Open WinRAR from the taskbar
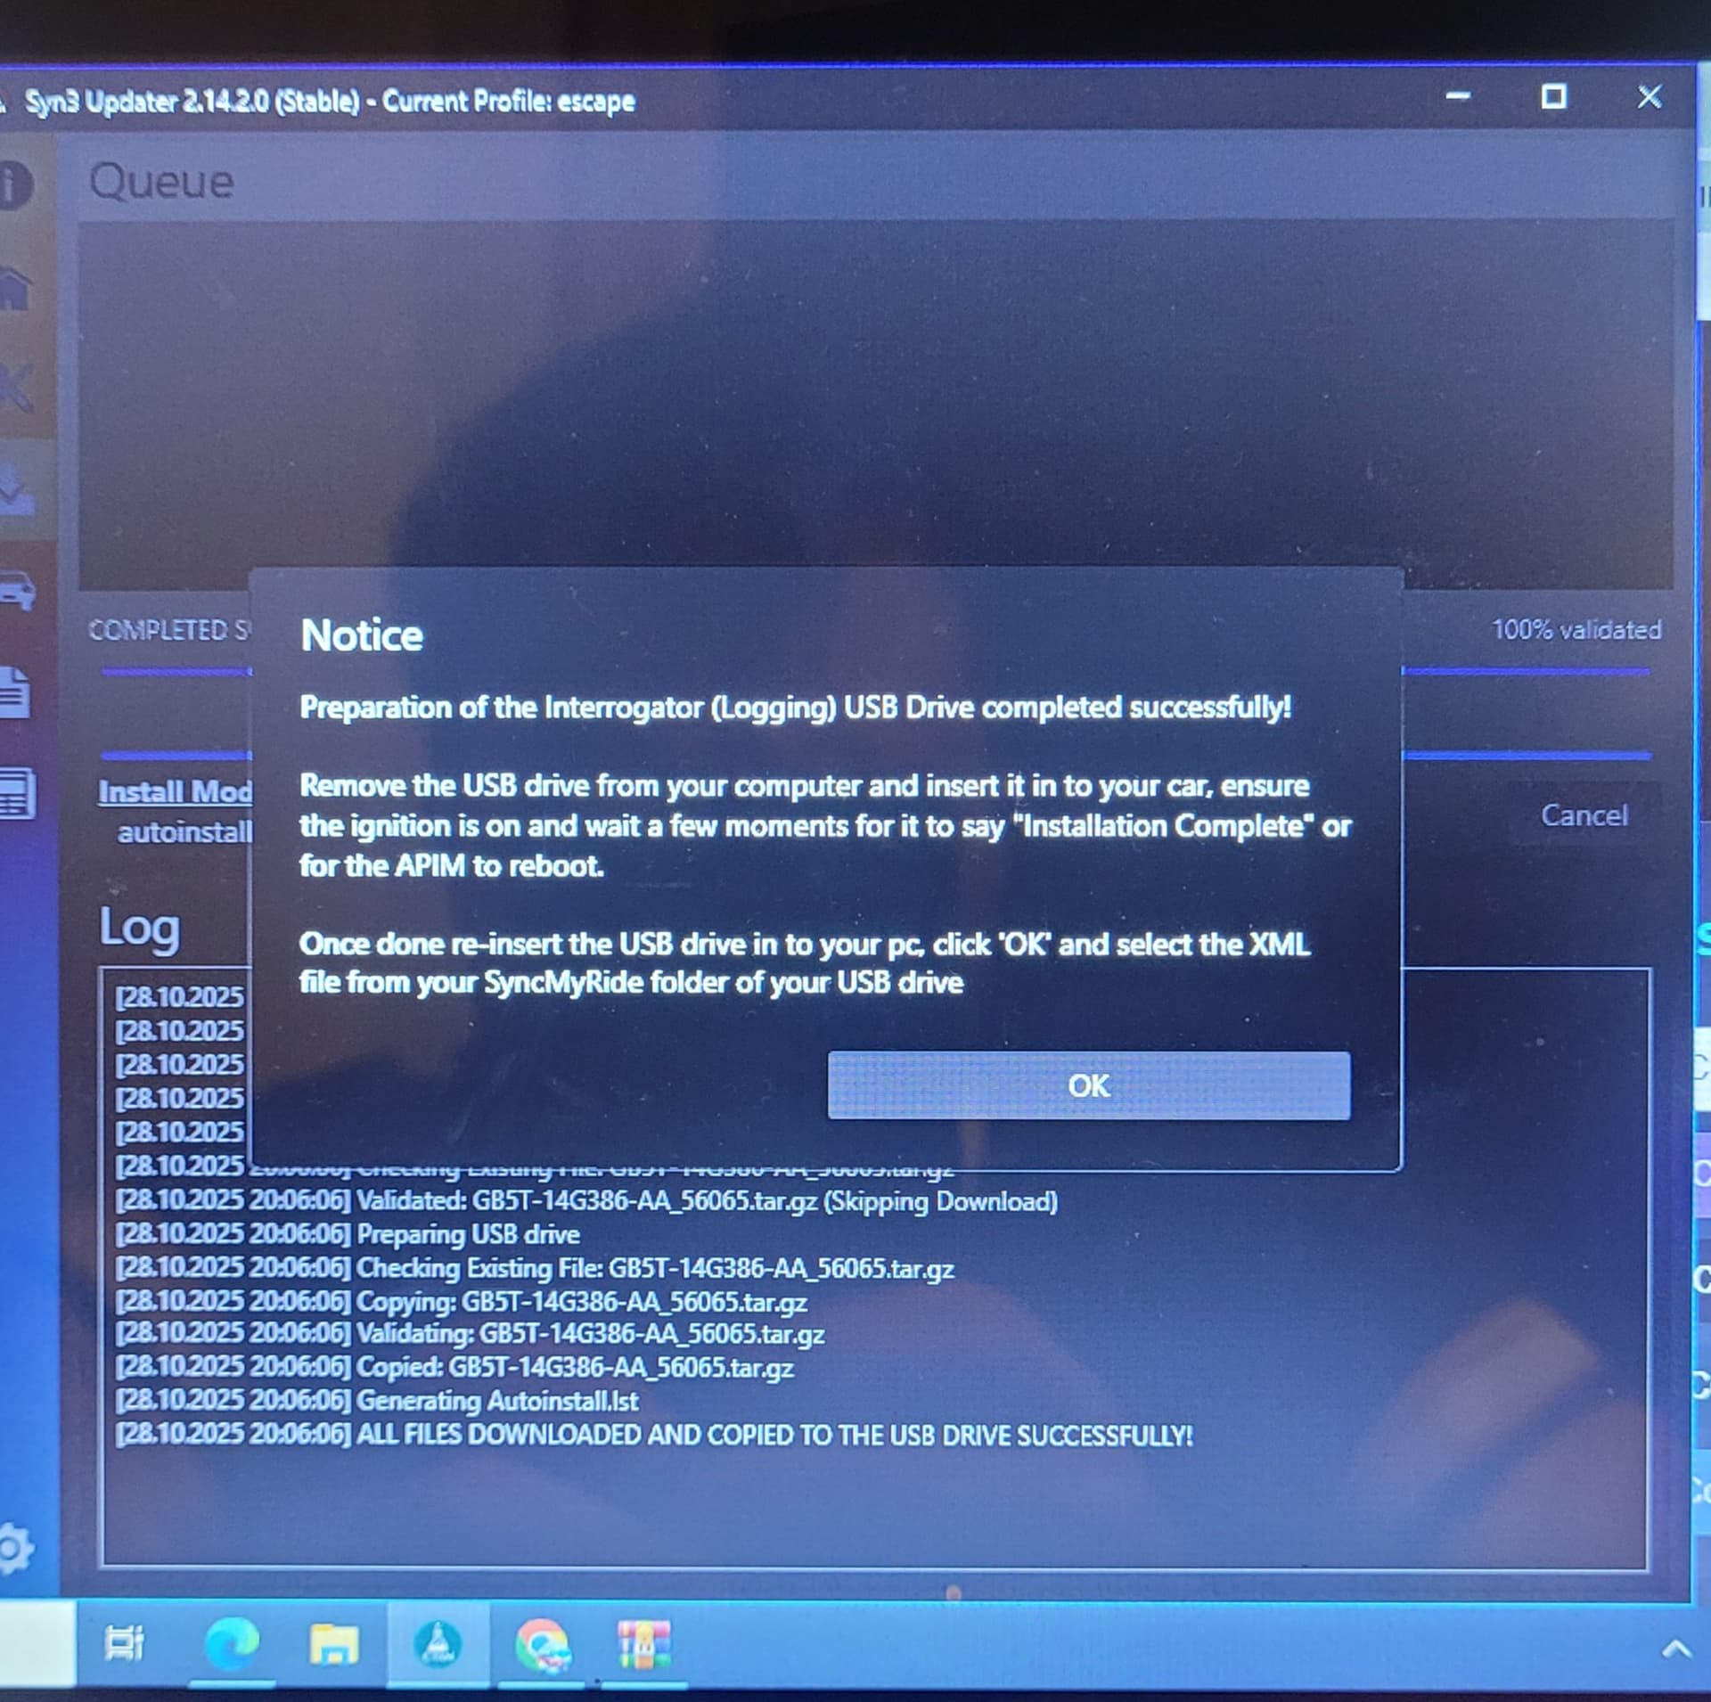 (x=643, y=1645)
